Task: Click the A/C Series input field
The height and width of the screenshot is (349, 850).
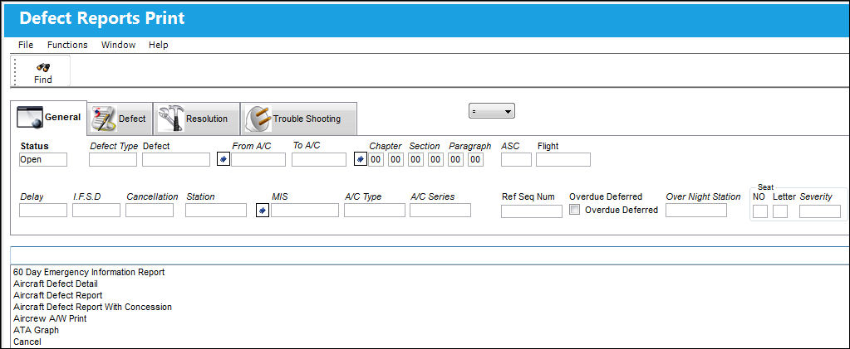Action: [x=440, y=211]
